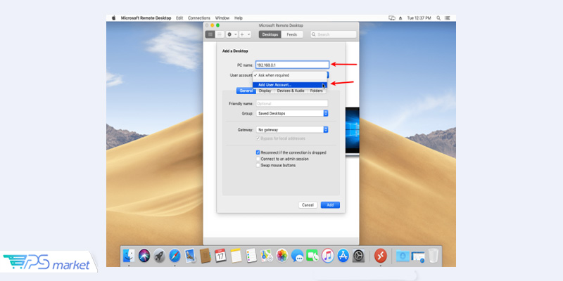The height and width of the screenshot is (281, 563).
Task: Click the Spotlight magnifier in menu bar
Action: (x=438, y=18)
